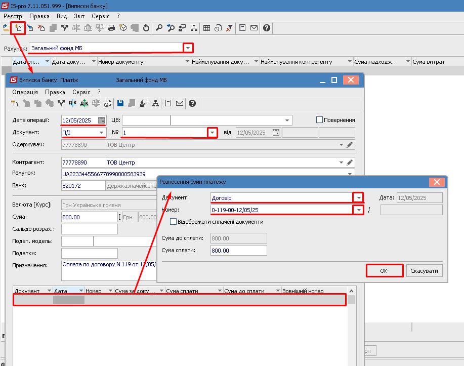The width and height of the screenshot is (464, 366).
Task: Open Звіт menu
Action: (79, 16)
